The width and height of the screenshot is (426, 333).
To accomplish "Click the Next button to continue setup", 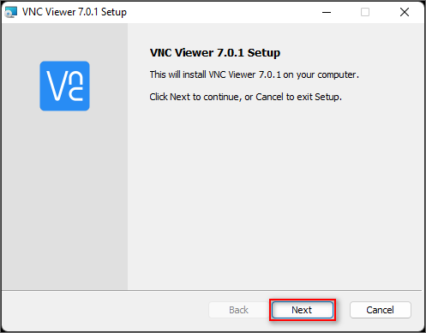I will tap(303, 310).
